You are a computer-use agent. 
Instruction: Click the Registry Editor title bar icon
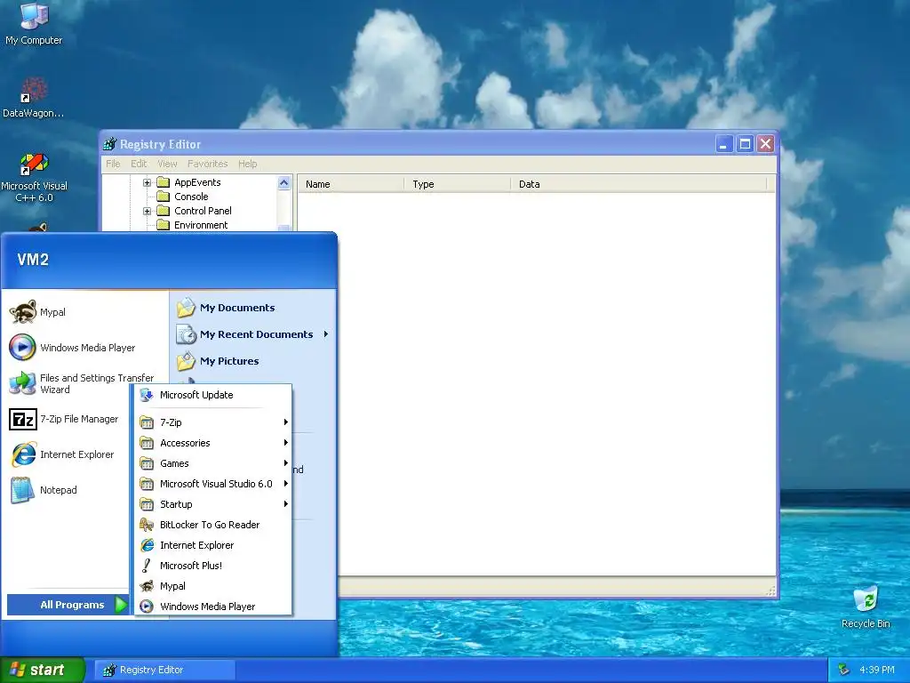tap(109, 144)
